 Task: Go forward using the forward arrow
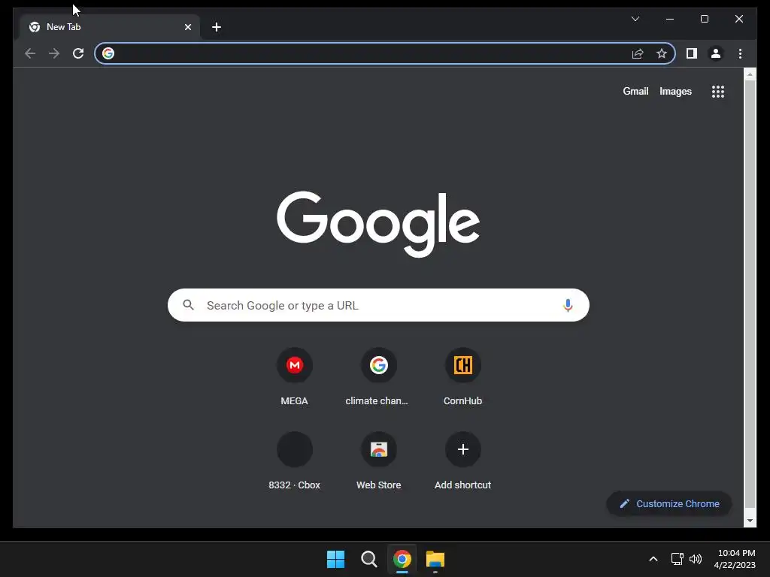click(54, 53)
